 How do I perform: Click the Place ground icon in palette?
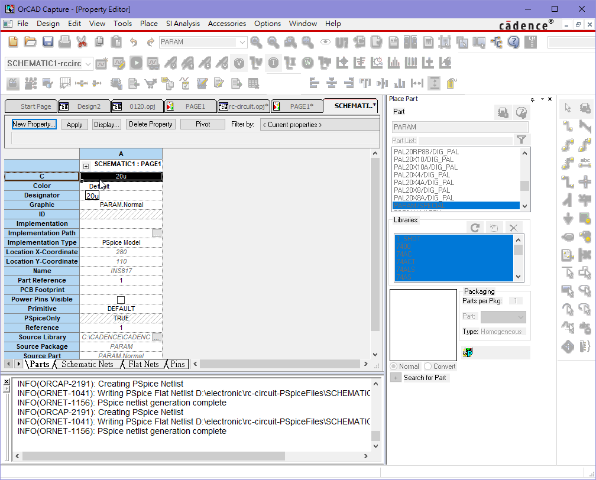[x=568, y=219]
